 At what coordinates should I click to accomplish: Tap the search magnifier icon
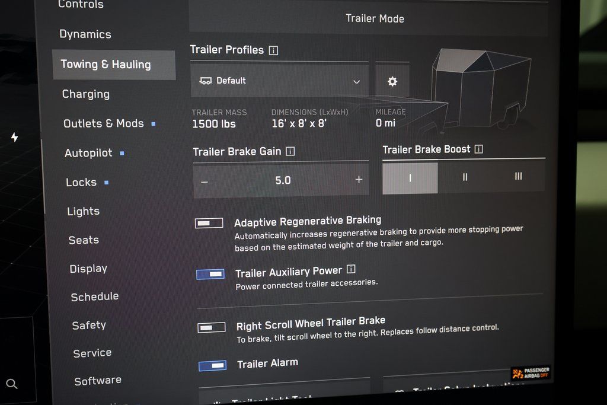tap(12, 384)
